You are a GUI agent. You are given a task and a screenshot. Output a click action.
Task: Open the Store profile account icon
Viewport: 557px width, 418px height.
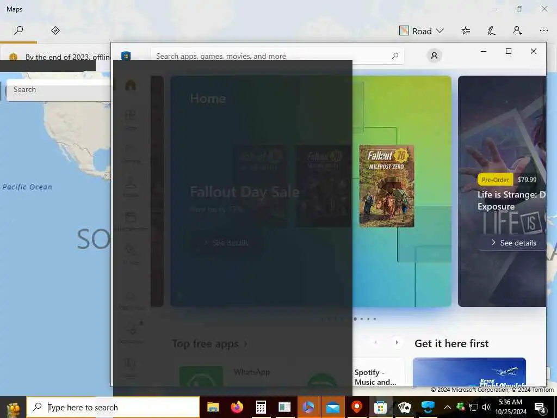pos(434,56)
